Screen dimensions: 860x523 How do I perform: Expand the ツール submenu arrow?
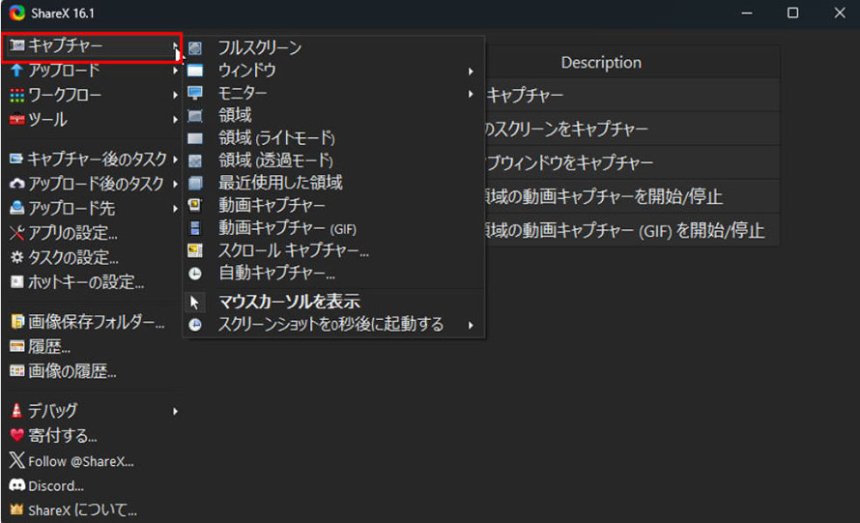tap(175, 119)
